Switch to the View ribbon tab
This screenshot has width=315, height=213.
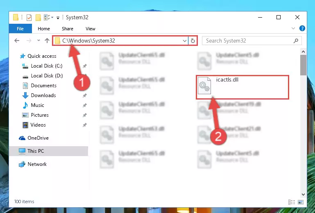pyautogui.click(x=91, y=29)
